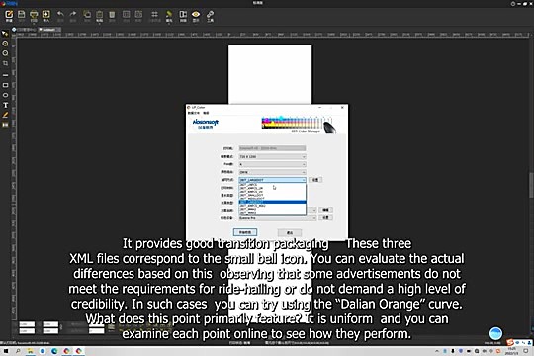Open Microsoft Edge from the taskbar
This screenshot has height=356, width=534.
(x=54, y=351)
